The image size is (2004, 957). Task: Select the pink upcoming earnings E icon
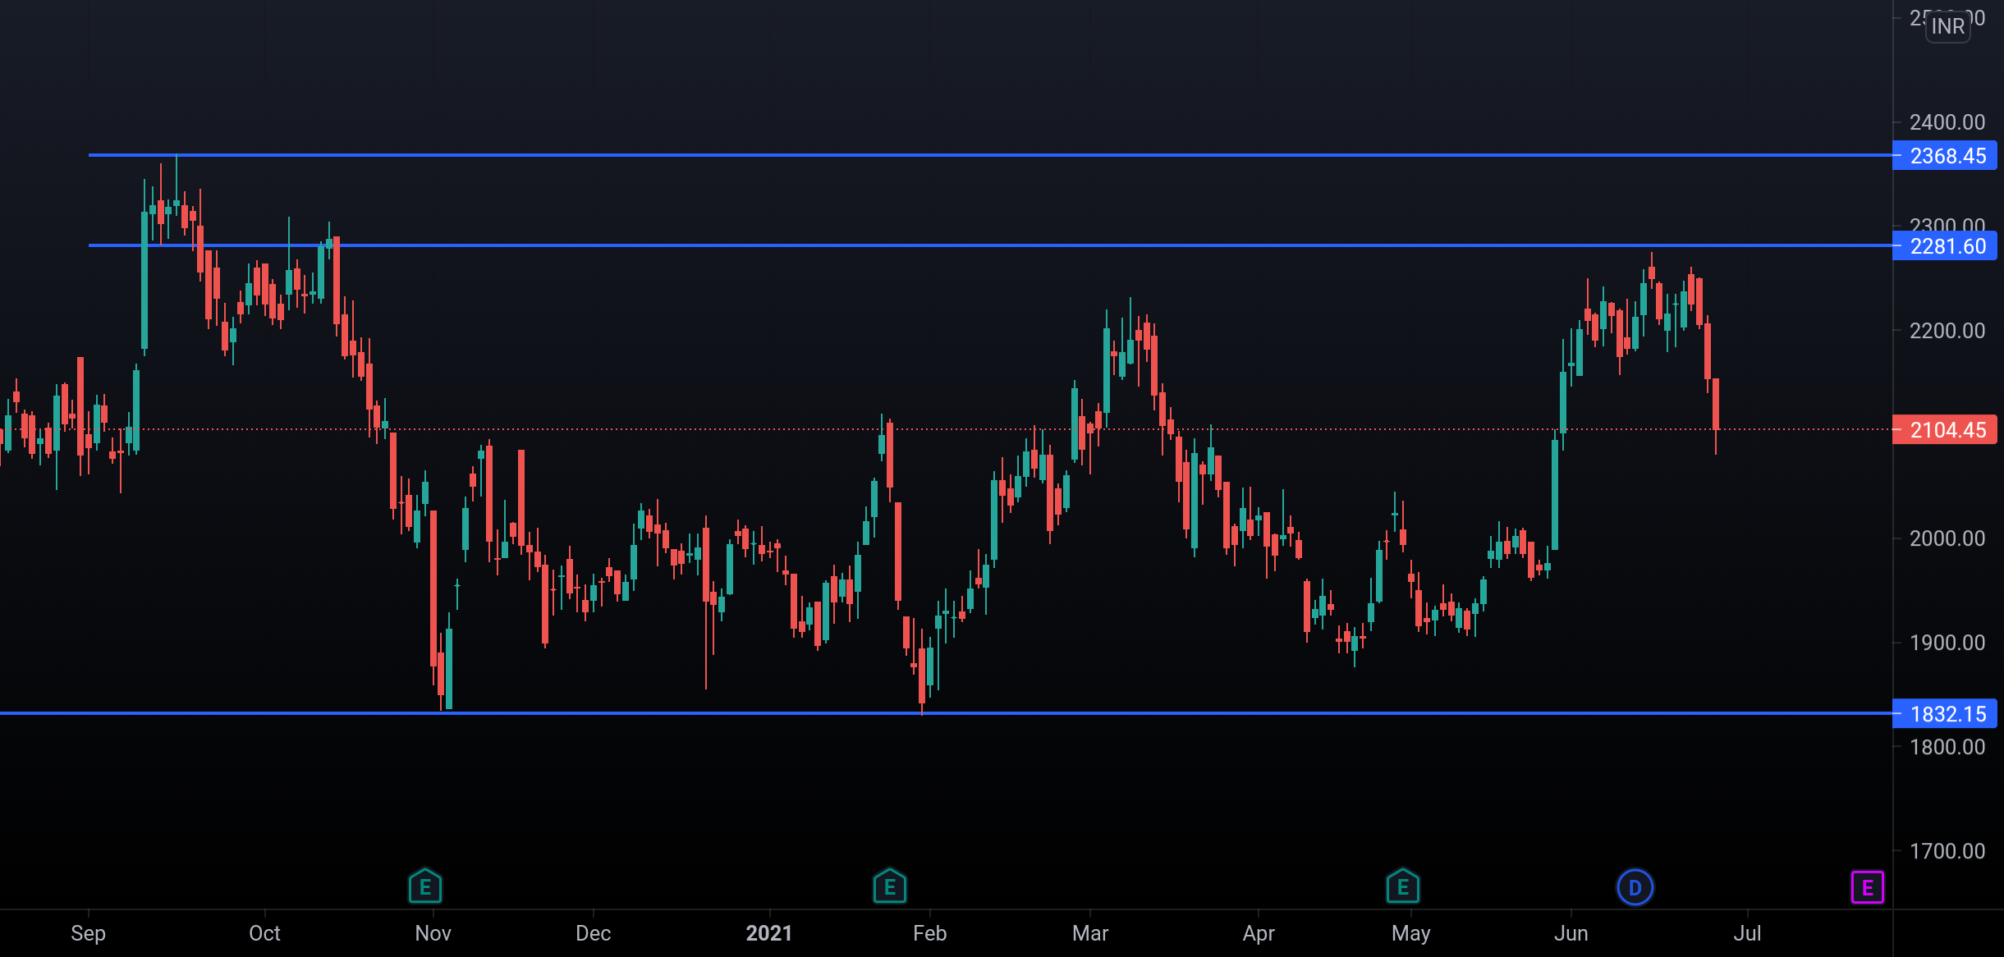pyautogui.click(x=1869, y=886)
